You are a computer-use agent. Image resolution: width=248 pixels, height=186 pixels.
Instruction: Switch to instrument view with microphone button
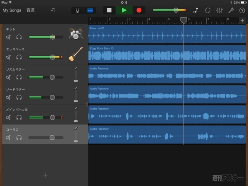tap(77, 10)
